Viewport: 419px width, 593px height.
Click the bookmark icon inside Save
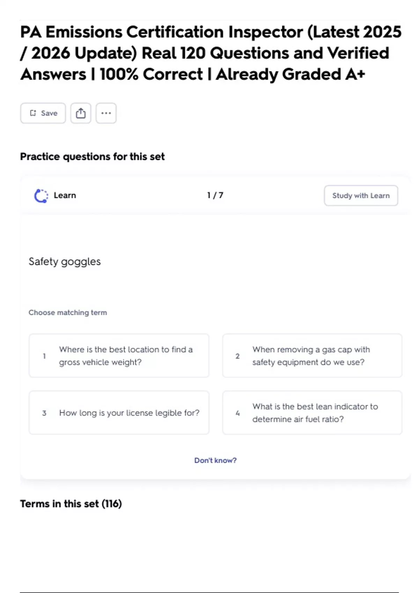tap(33, 113)
